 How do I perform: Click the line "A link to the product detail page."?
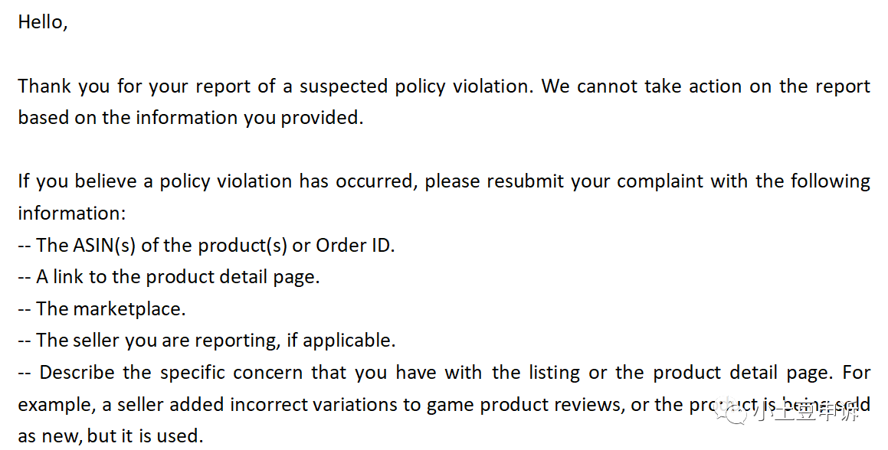[x=178, y=276]
